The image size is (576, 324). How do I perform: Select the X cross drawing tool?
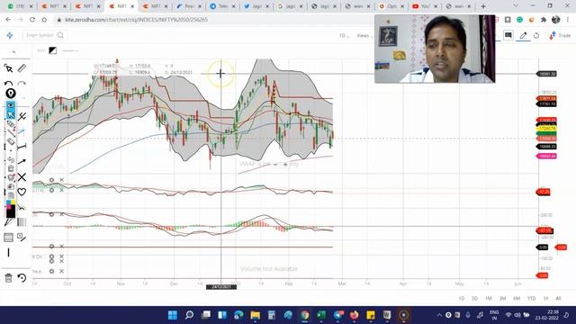[x=22, y=177]
